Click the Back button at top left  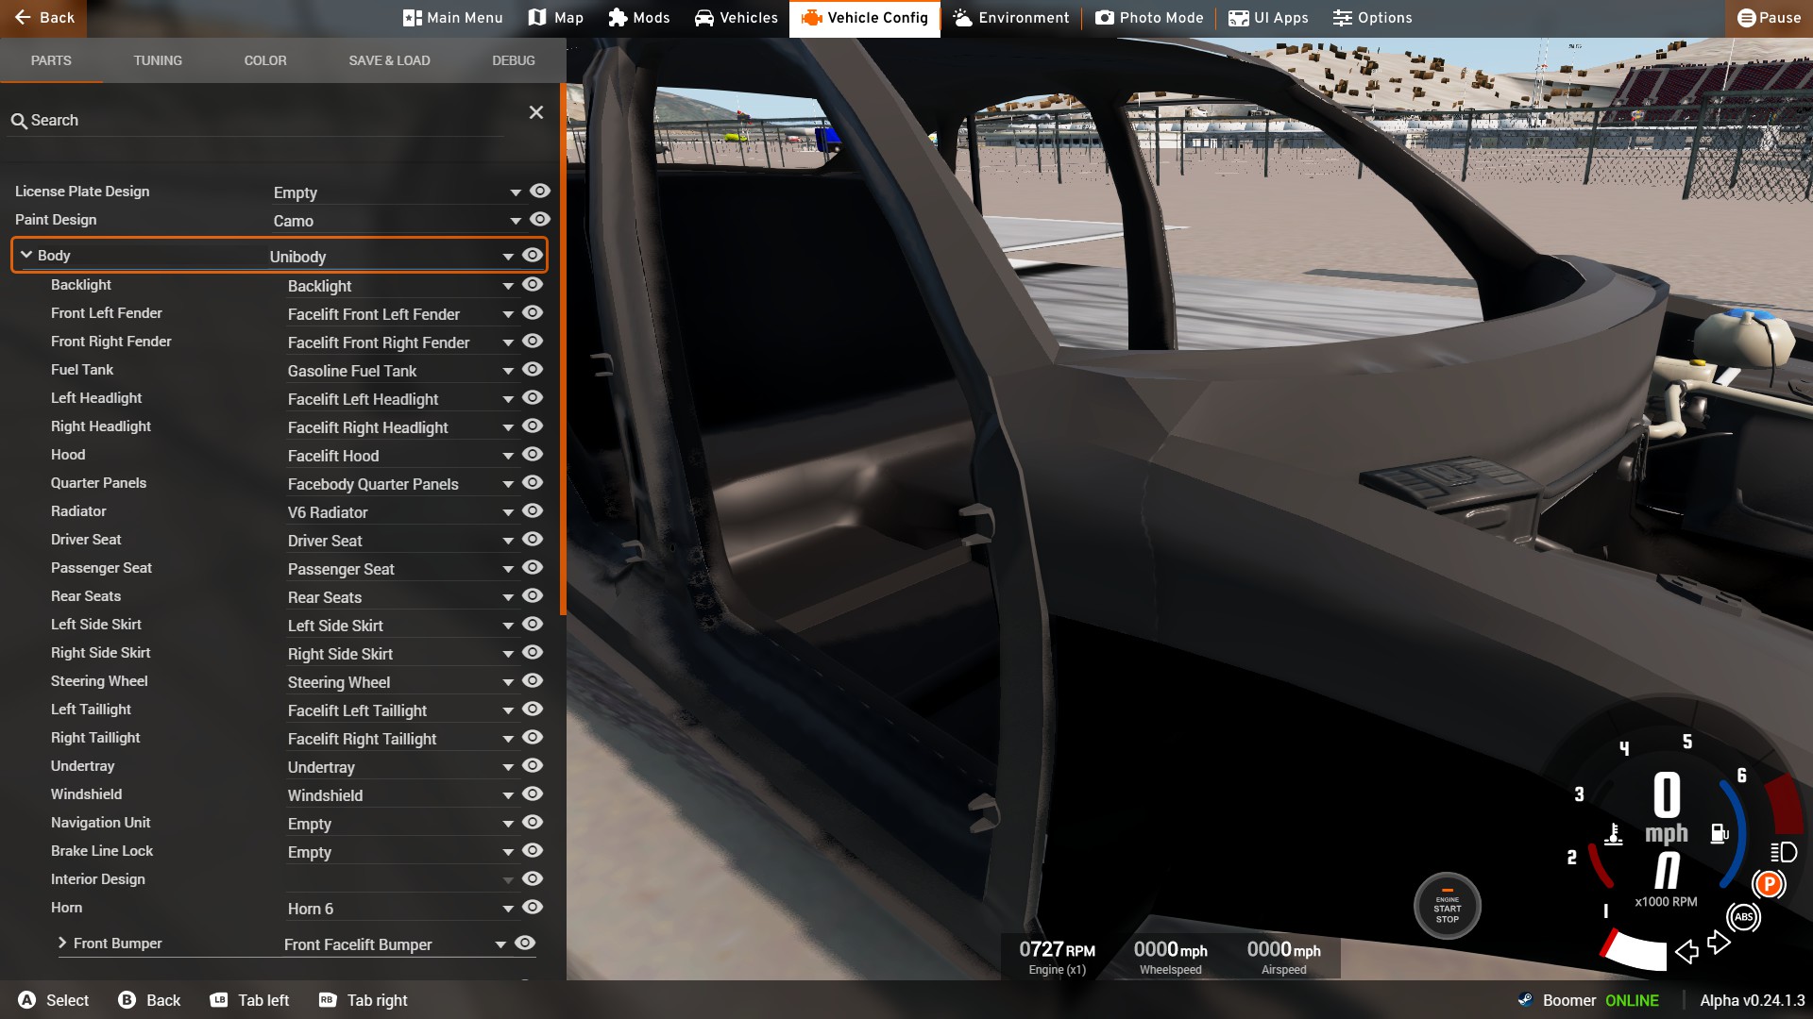point(43,18)
